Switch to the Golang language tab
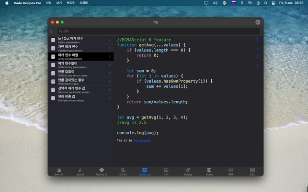Image resolution: width=308 pixels, height=192 pixels. click(188, 171)
